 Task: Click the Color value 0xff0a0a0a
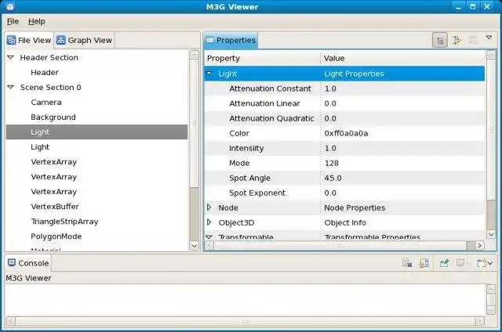tap(346, 133)
